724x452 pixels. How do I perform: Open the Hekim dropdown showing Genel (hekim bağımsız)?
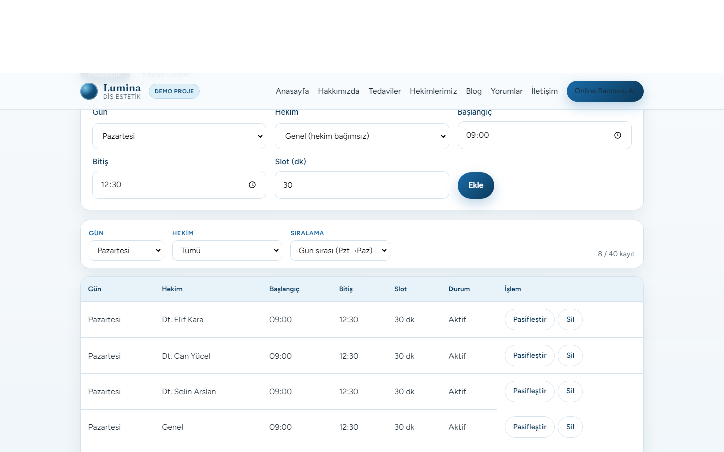(362, 136)
